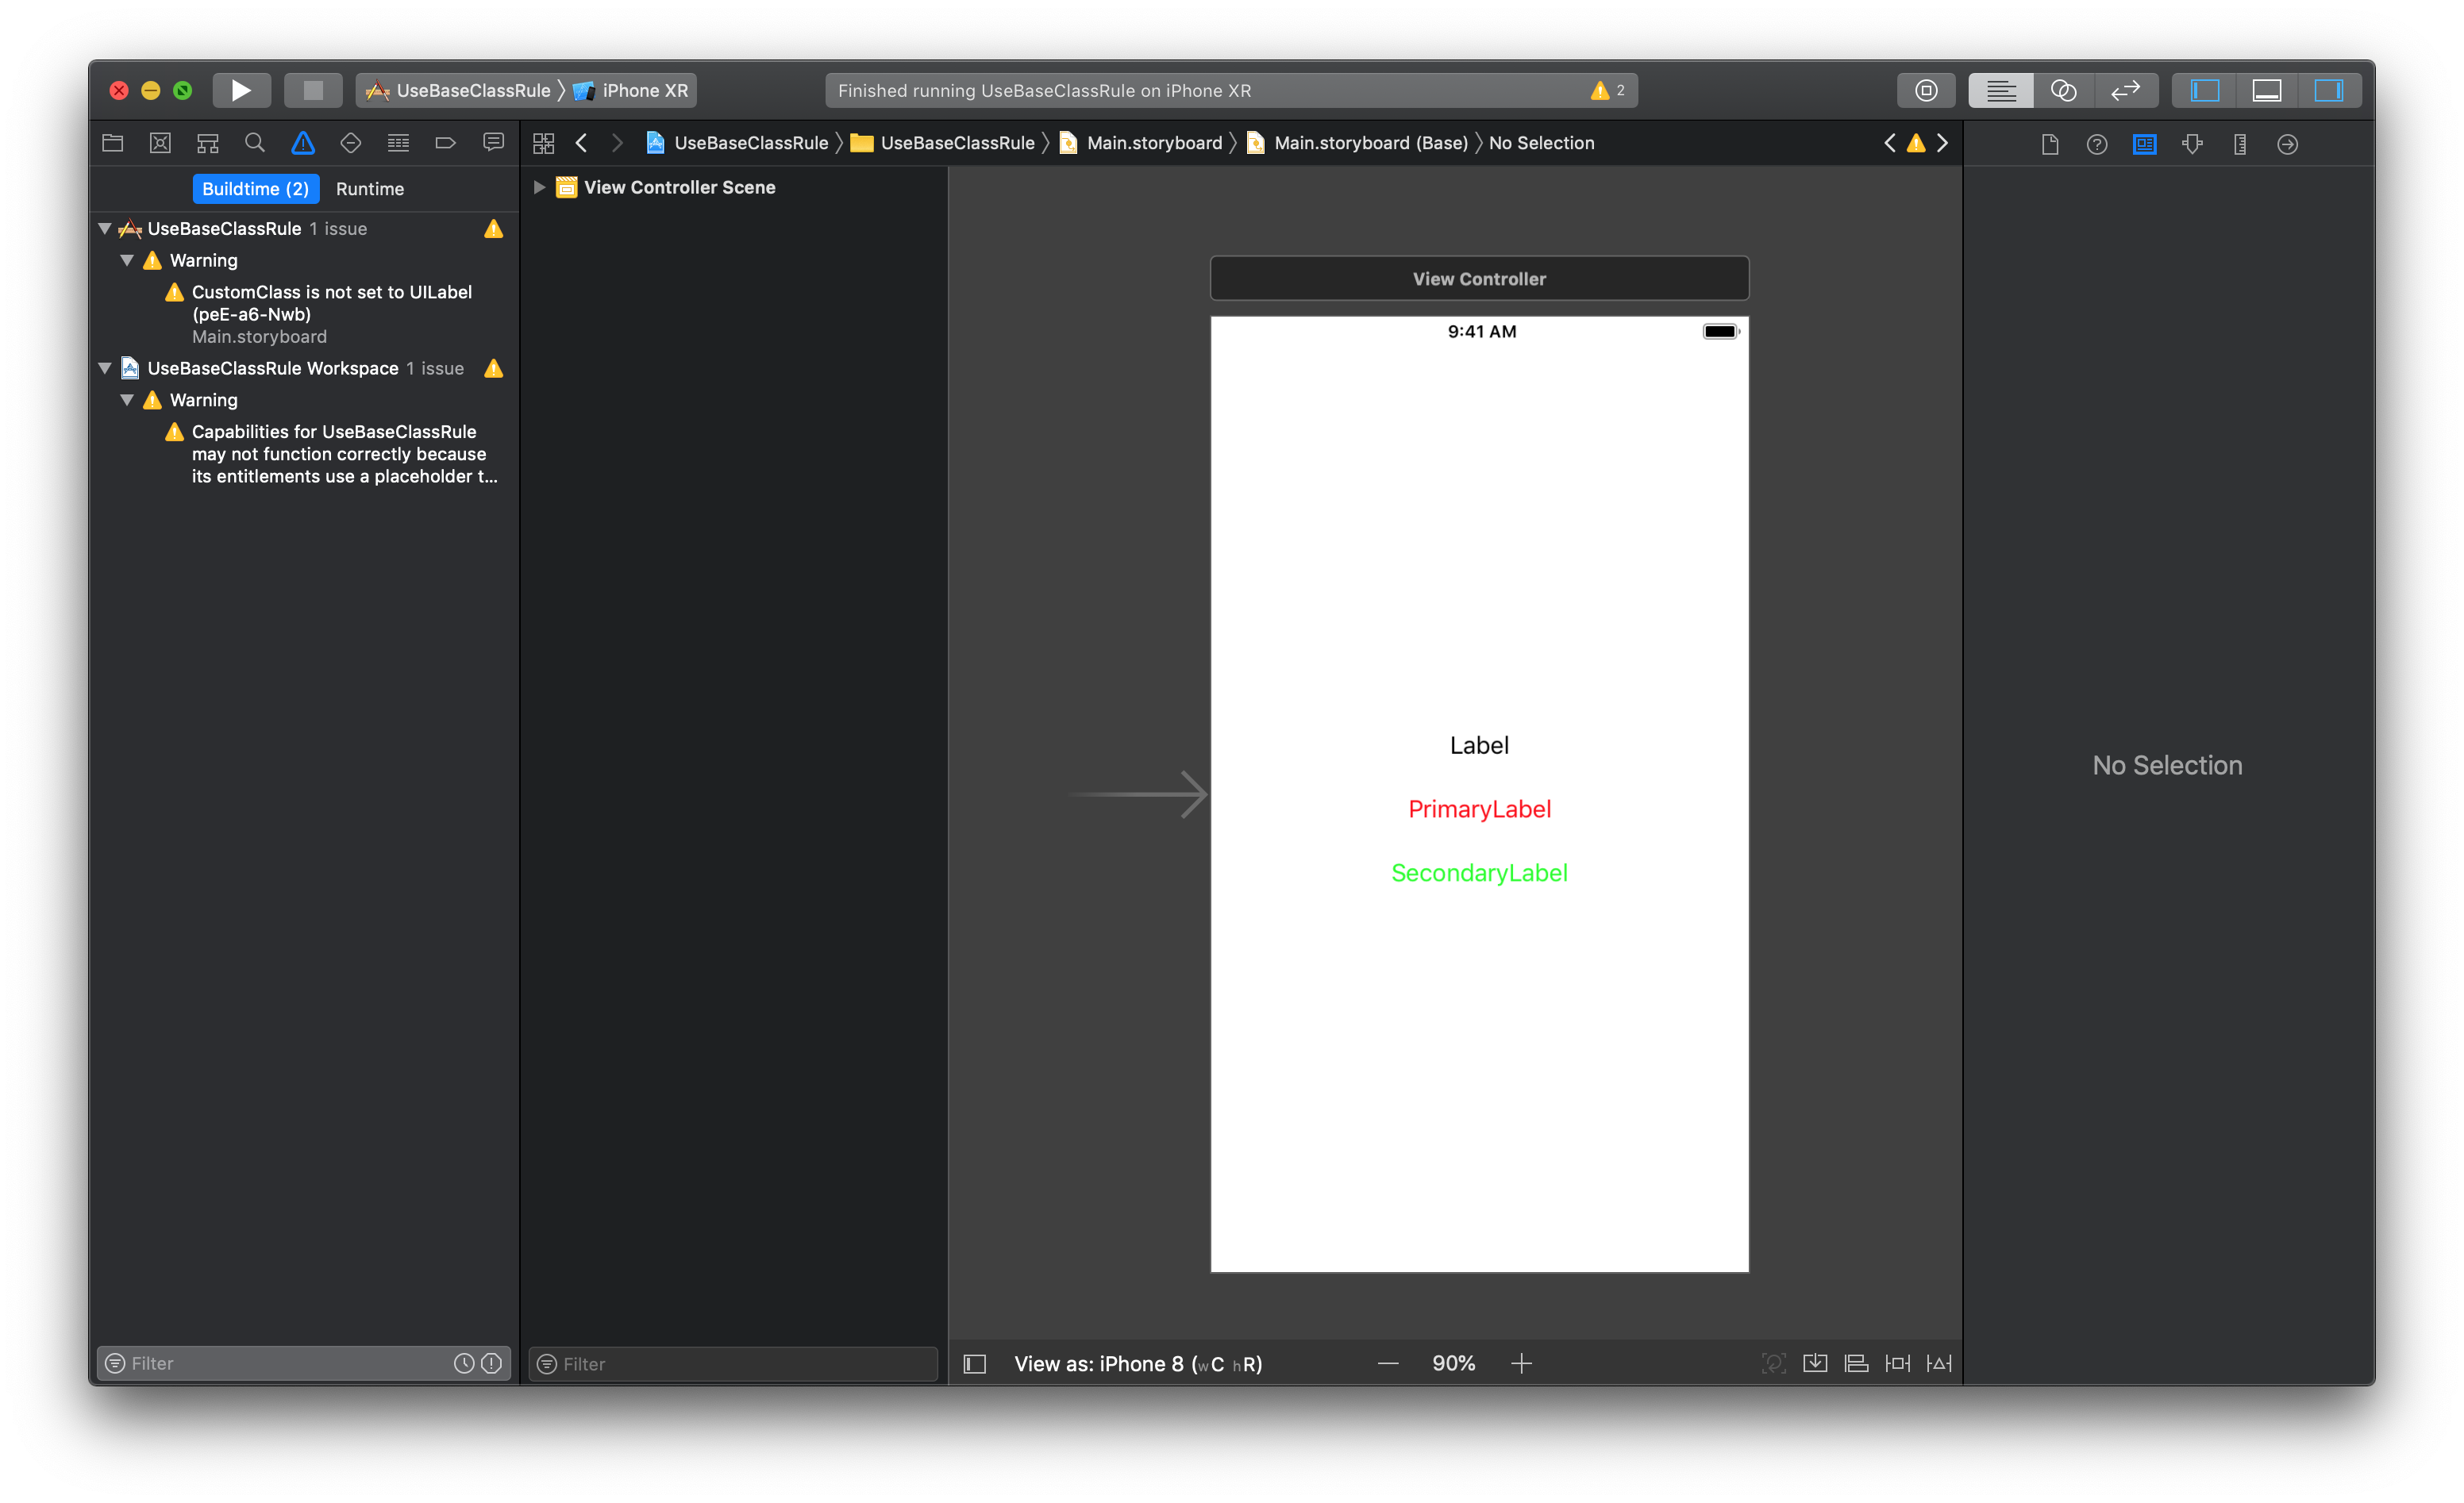2464x1503 pixels.
Task: Click the Run button to build app
Action: 241,90
